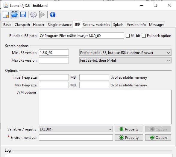Expand the EXEDIR variables dropdown
The height and width of the screenshot is (157, 176).
pos(76,129)
